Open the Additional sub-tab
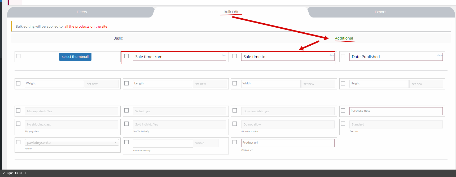The width and height of the screenshot is (456, 177). tap(344, 38)
